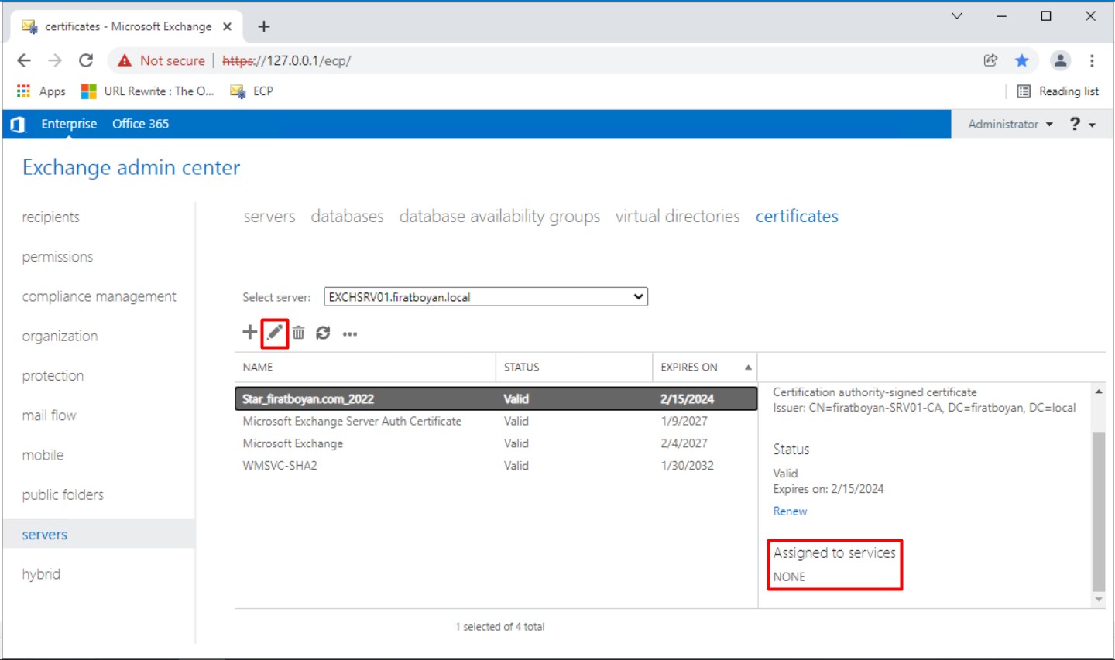Open the Chrome profile avatar

click(1060, 60)
